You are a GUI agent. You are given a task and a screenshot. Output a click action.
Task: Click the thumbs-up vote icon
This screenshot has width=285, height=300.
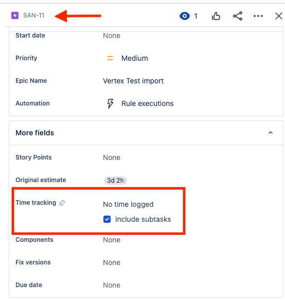click(x=216, y=16)
